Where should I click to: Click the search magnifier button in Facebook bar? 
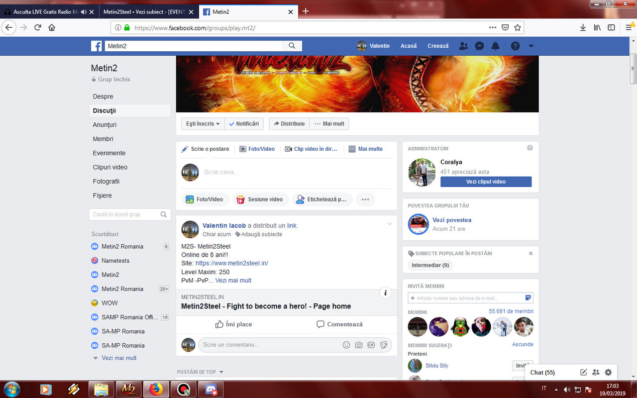pyautogui.click(x=292, y=46)
